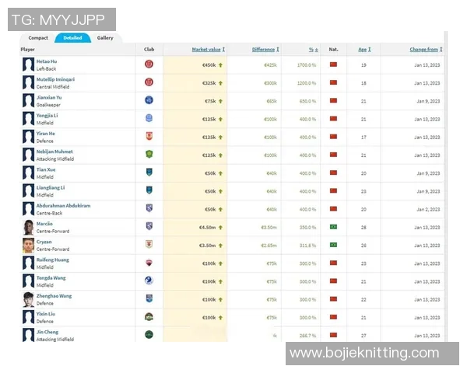
Task: Sort the table by Market value column
Action: pyautogui.click(x=206, y=49)
